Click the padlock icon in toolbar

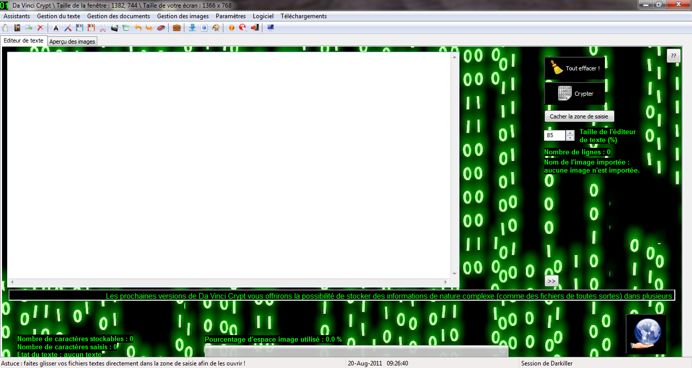coord(6,28)
